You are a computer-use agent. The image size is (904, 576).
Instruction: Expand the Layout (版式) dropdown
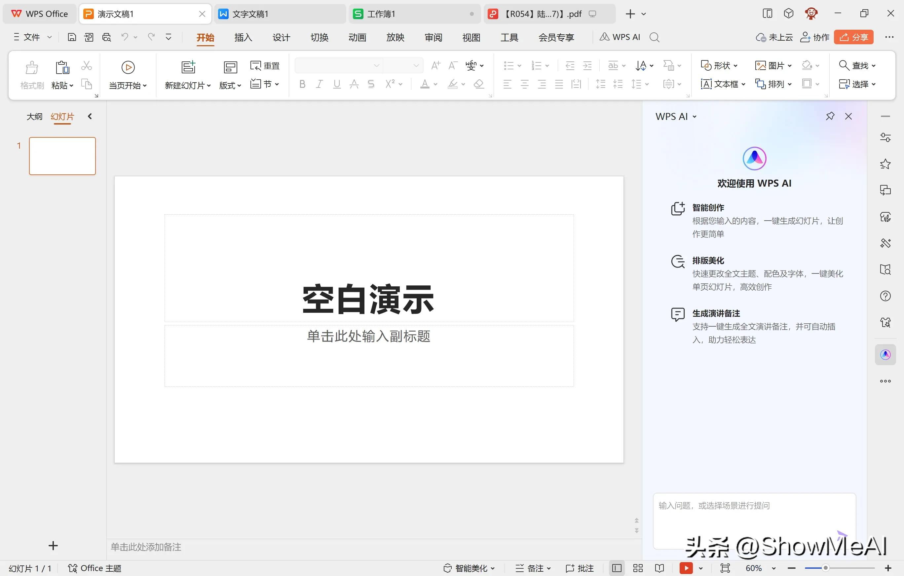(x=230, y=85)
